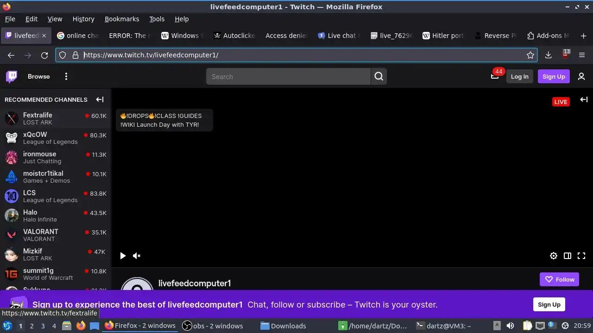Focus the Twitch Search field
The image size is (593, 333).
(288, 76)
